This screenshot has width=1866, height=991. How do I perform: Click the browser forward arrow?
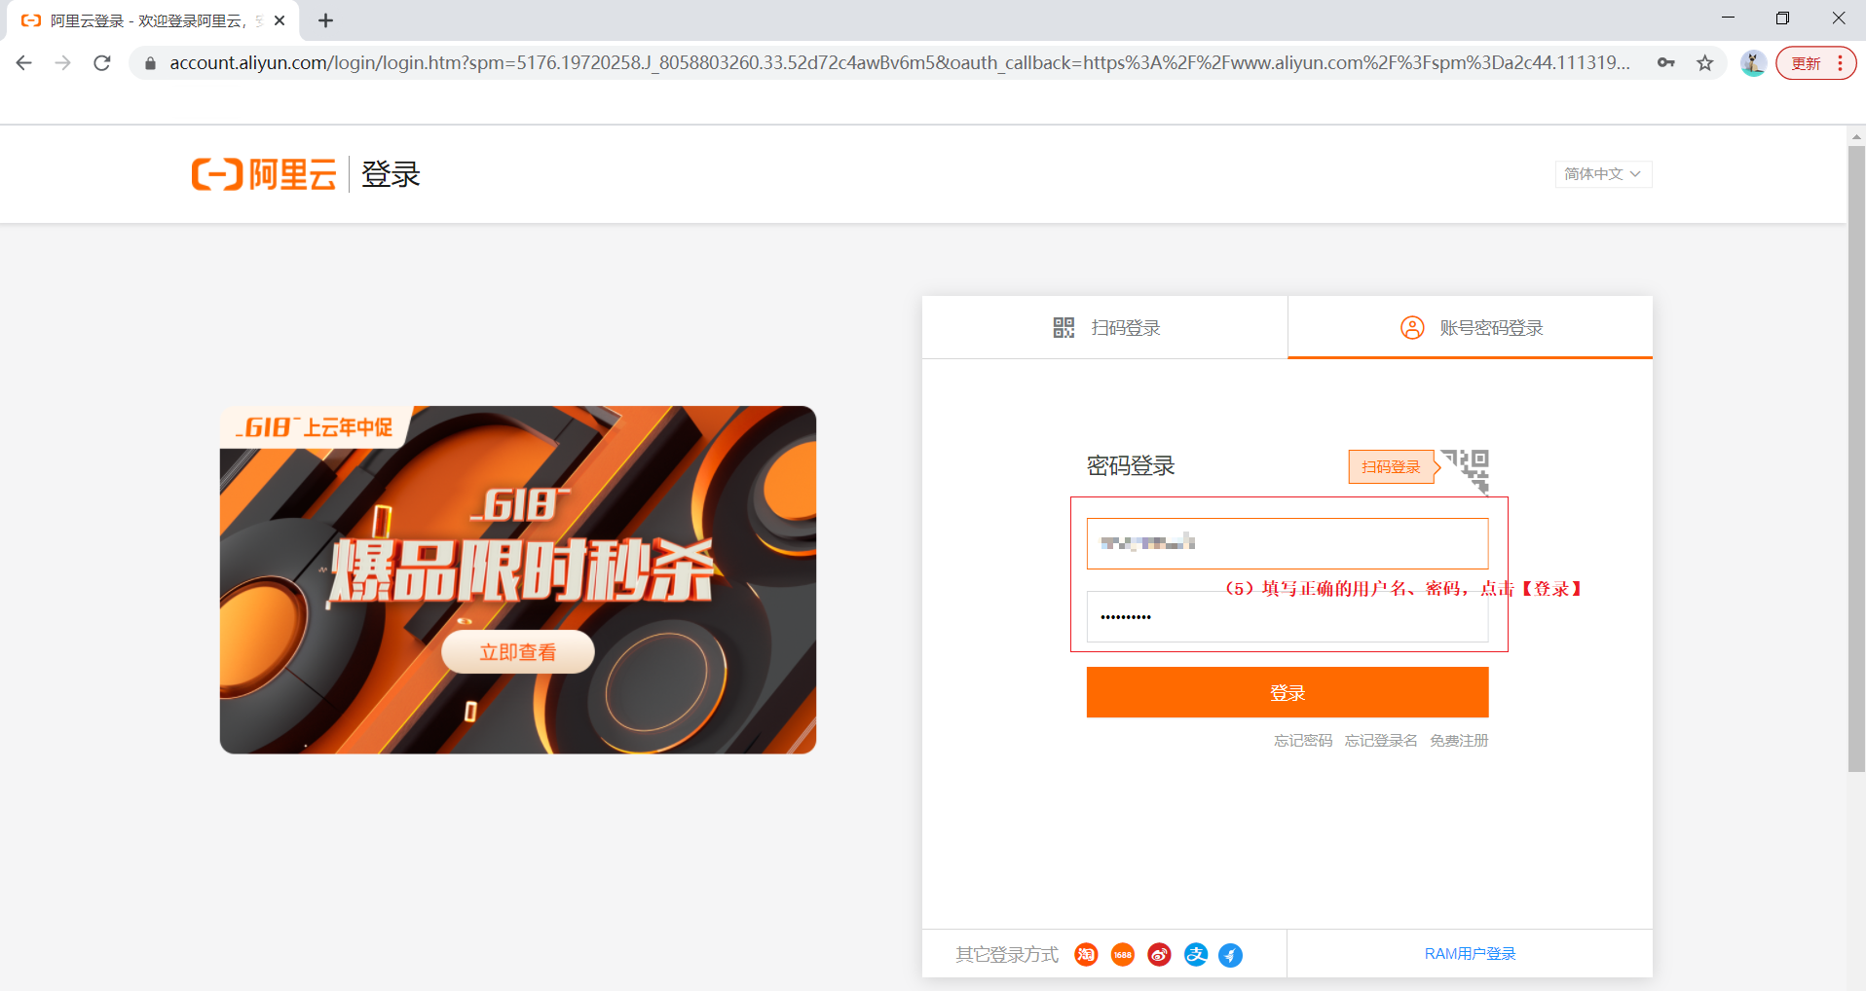coord(63,63)
